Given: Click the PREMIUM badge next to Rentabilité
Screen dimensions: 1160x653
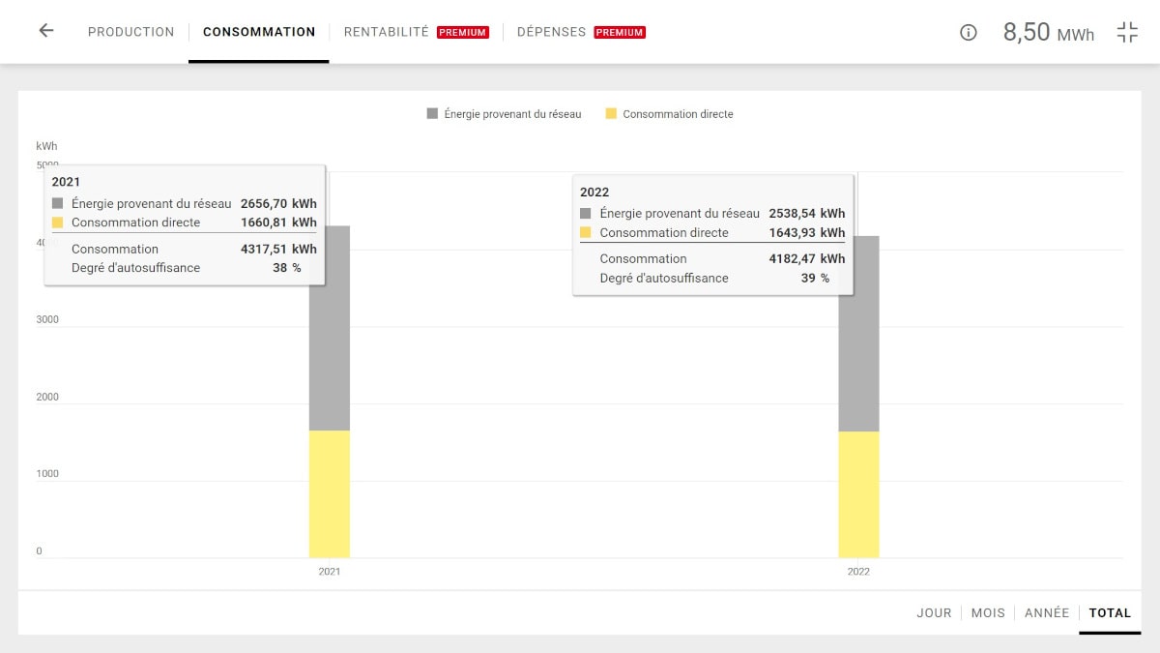Looking at the screenshot, I should (463, 32).
